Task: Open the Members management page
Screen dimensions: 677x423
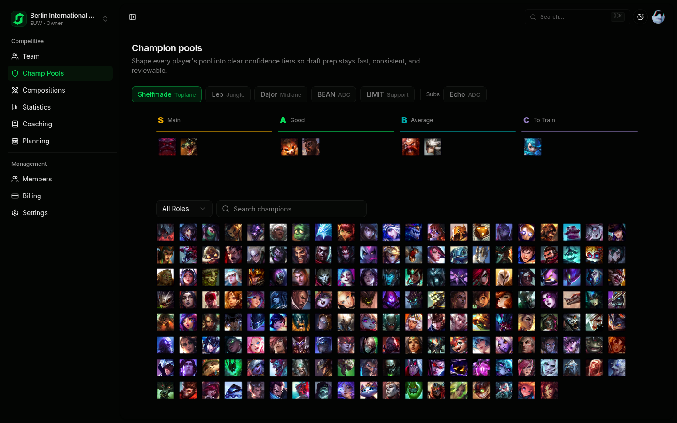Action: 60,179
